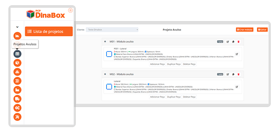Image resolution: width=276 pixels, height=132 pixels.
Task: Open the wrench tools sidebar icon
Action: click(17, 117)
